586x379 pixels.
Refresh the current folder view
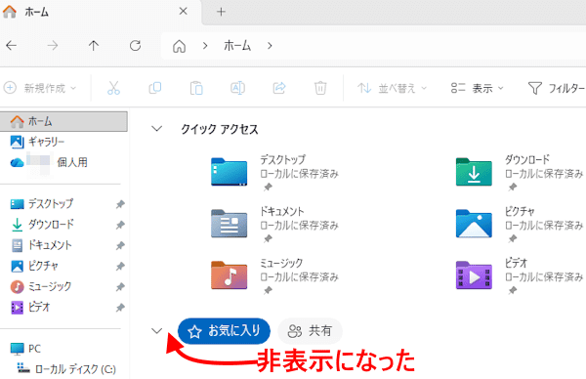(135, 46)
